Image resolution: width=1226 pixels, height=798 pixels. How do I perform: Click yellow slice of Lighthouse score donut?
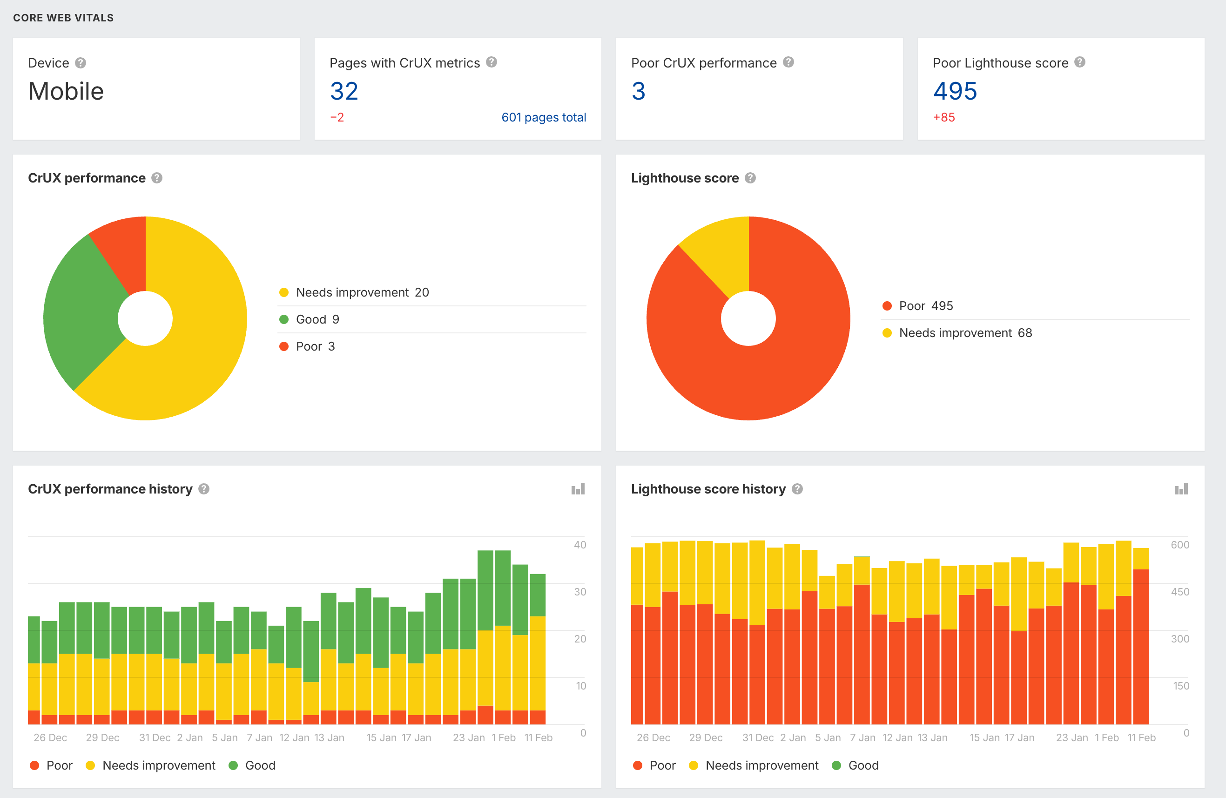[724, 252]
